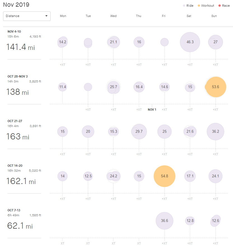233x247 pixels.
Task: Select the 20 mile Tuesday ride bubble
Action: point(88,132)
